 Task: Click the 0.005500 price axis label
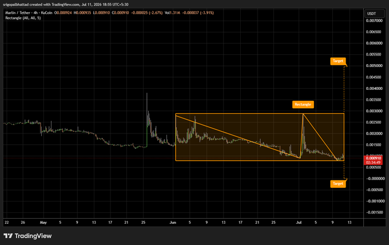click(374, 54)
